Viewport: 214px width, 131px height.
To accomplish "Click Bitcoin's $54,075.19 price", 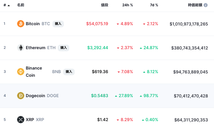I will (97, 24).
